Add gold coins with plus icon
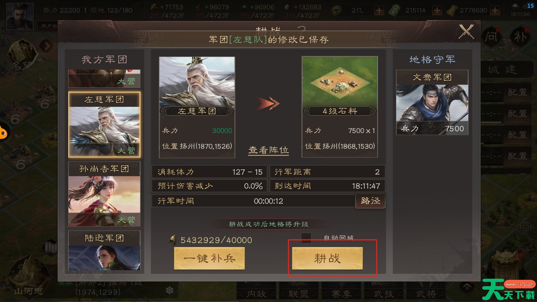The height and width of the screenshot is (302, 537). pos(379,10)
